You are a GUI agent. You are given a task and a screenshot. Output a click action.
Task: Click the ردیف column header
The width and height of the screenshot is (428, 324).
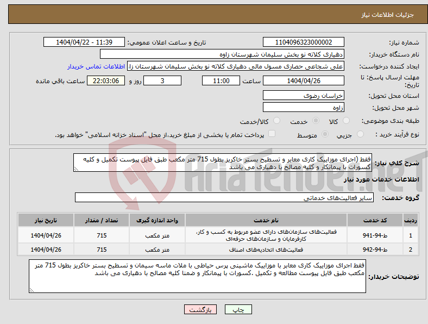[x=411, y=220]
